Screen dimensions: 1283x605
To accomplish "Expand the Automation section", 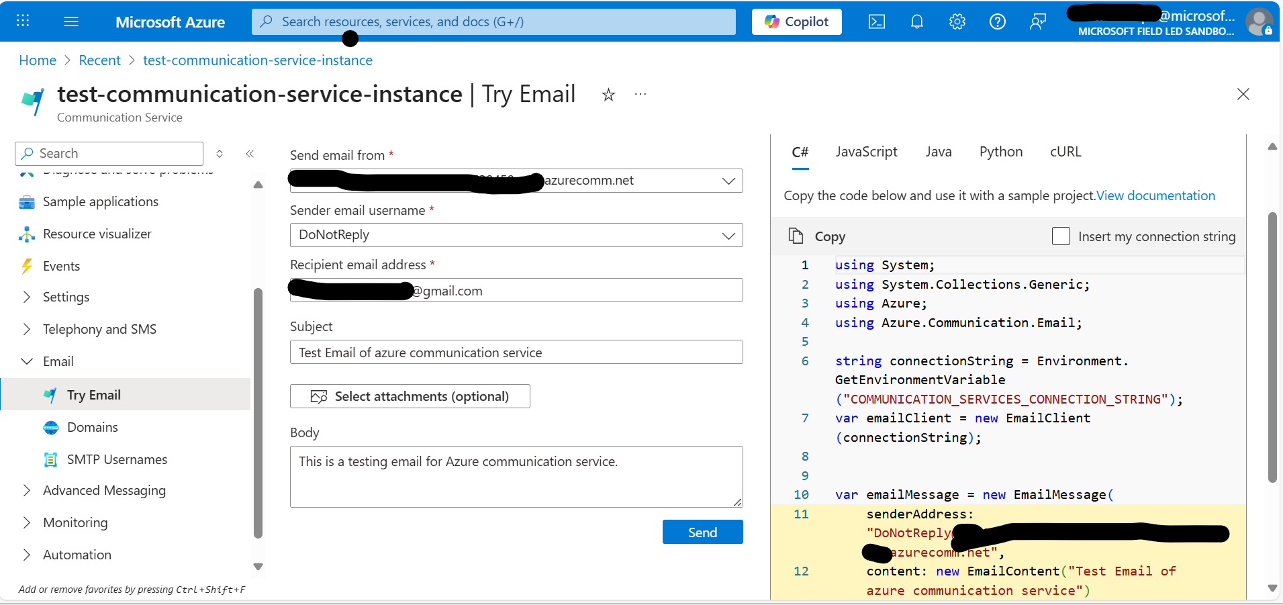I will pyautogui.click(x=77, y=555).
